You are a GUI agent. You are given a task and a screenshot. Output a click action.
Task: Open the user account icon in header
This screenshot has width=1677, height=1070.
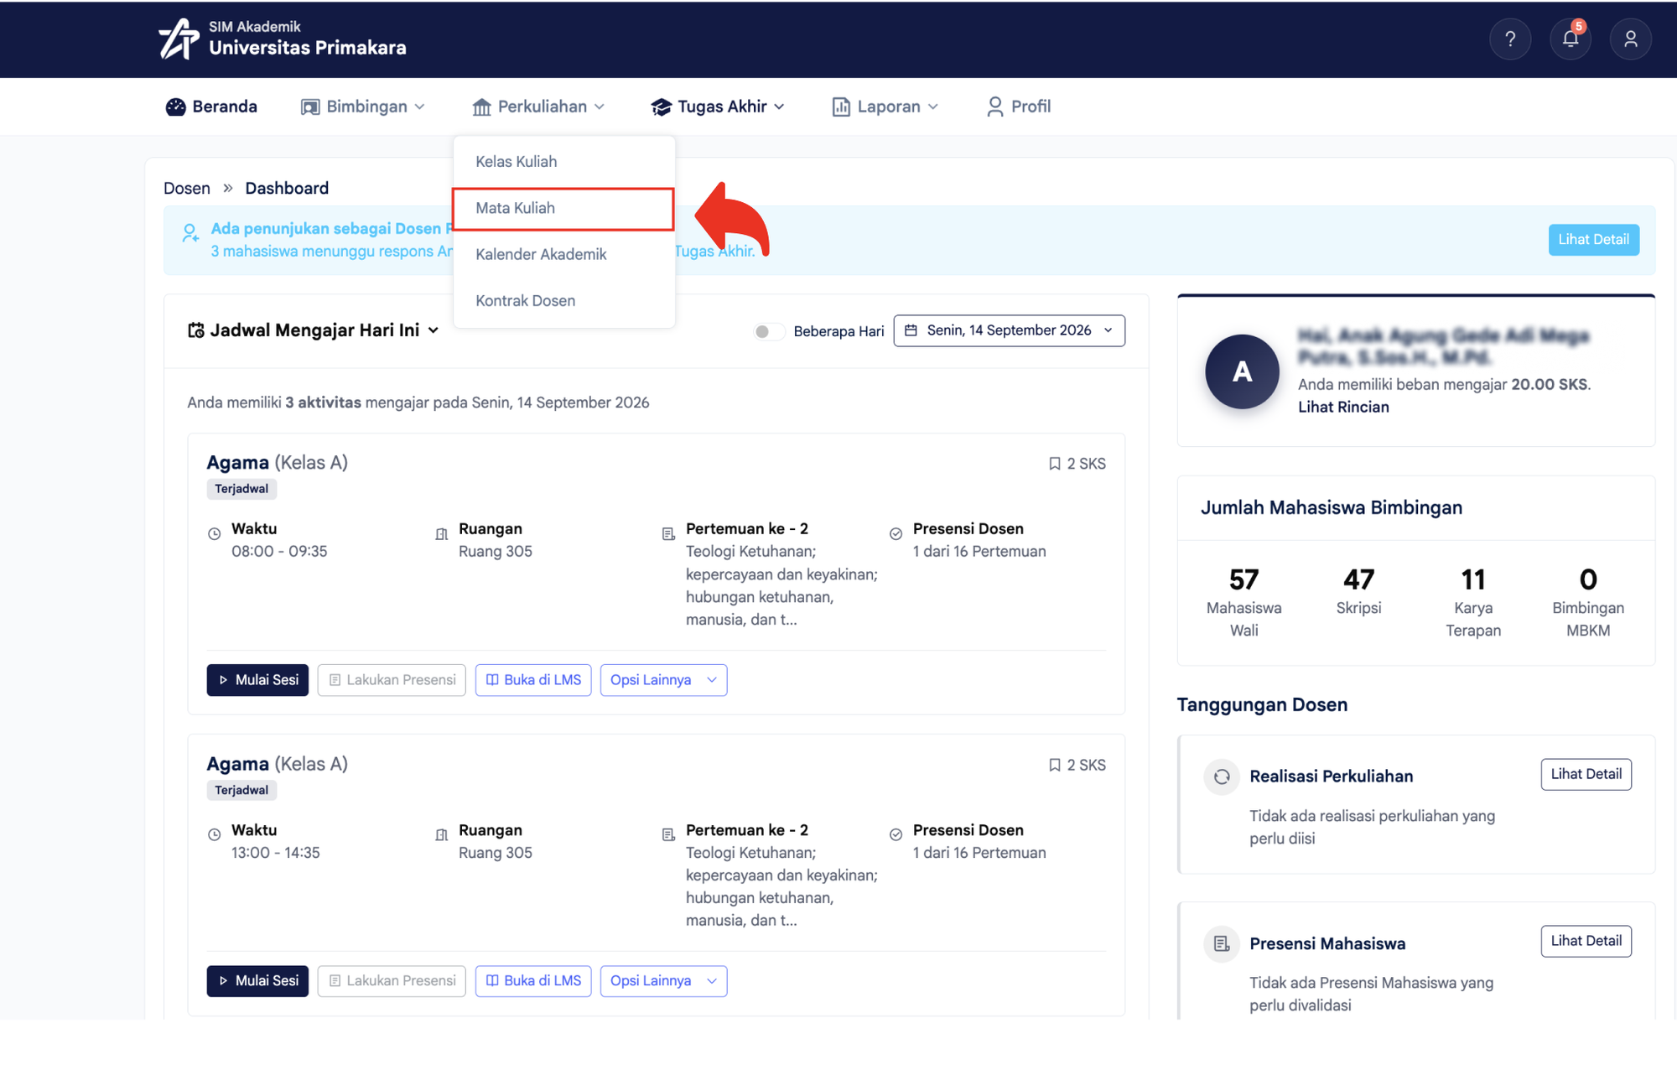coord(1631,39)
